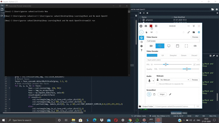Select the FFmpeg encoder tab
219x123 pixels.
click(152, 55)
